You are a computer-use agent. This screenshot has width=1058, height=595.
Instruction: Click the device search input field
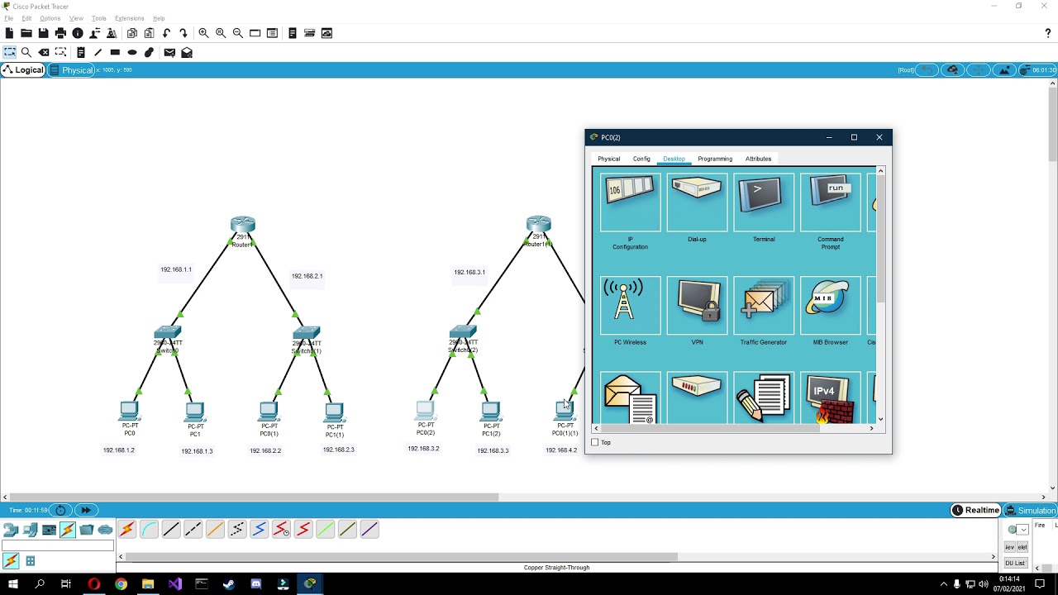tap(57, 545)
